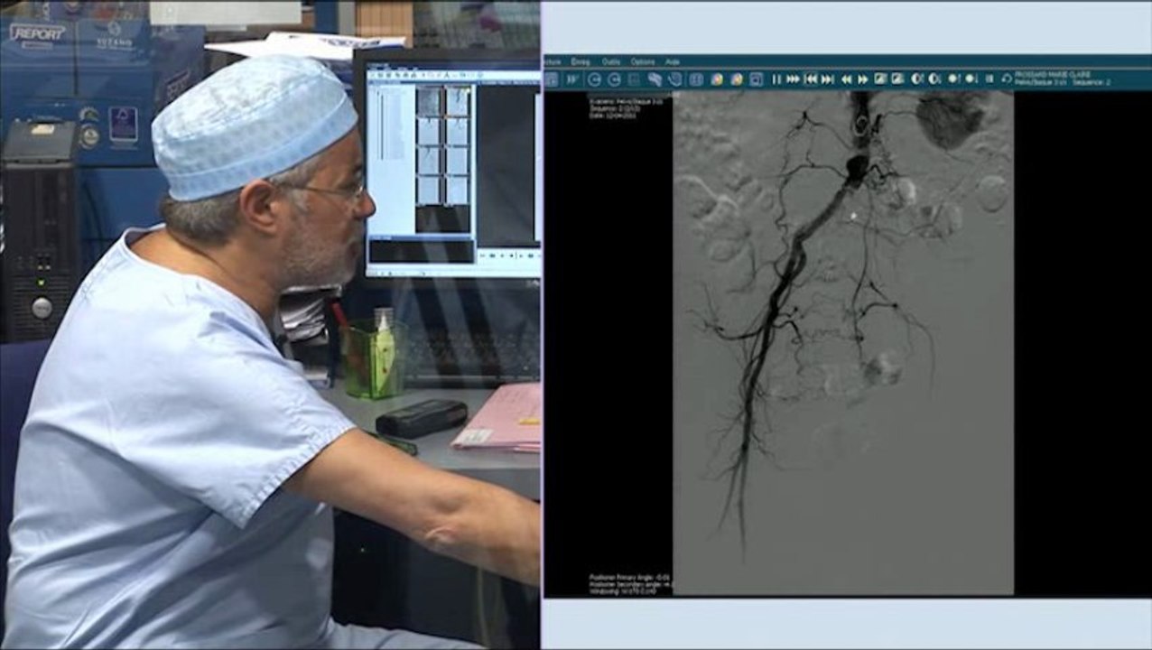
Task: Decrease brightness with circle down icon
Action: (x=970, y=79)
